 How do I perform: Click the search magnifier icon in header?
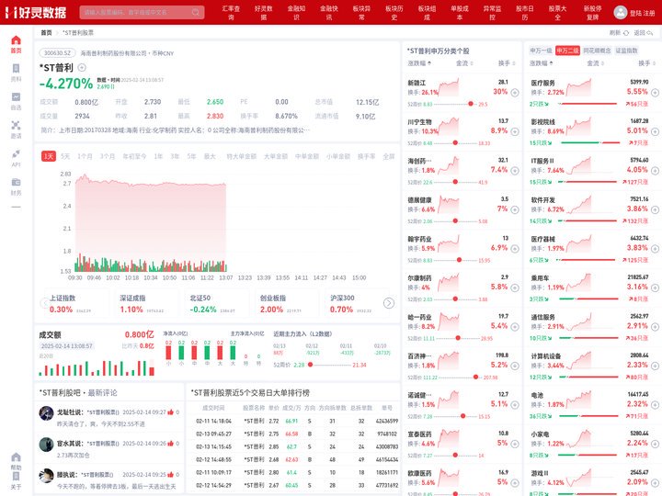point(196,12)
